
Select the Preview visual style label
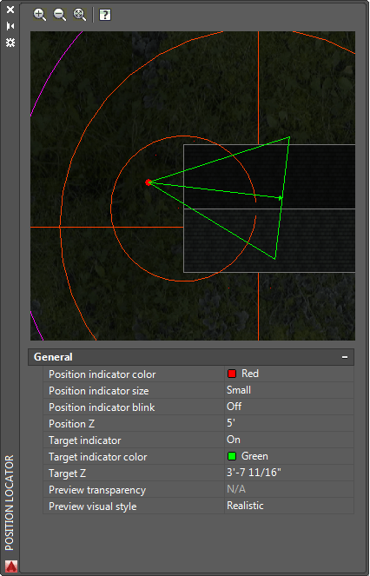93,507
